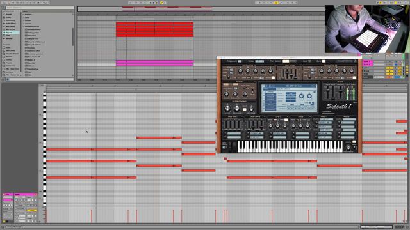Click the LFO 1 Rate knob
The image size is (410, 230).
pos(270,126)
